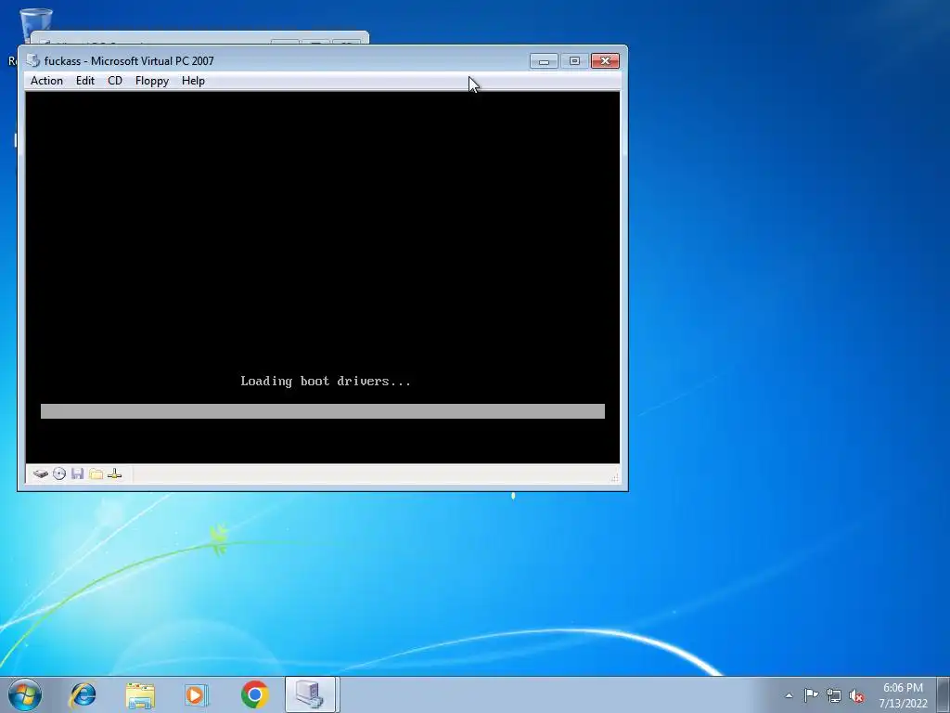The width and height of the screenshot is (950, 713).
Task: Click the Show desktop button
Action: tap(944, 694)
